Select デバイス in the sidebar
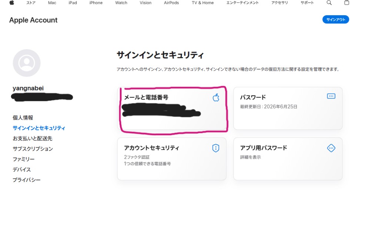The image size is (379, 225). (22, 169)
